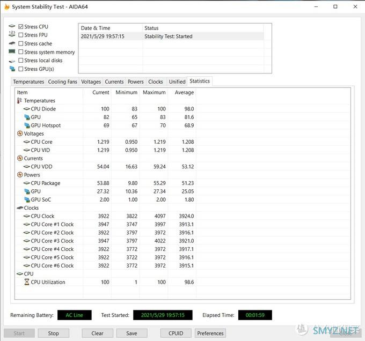Click the disk drive icon beside Stress local disks

(x=12, y=61)
